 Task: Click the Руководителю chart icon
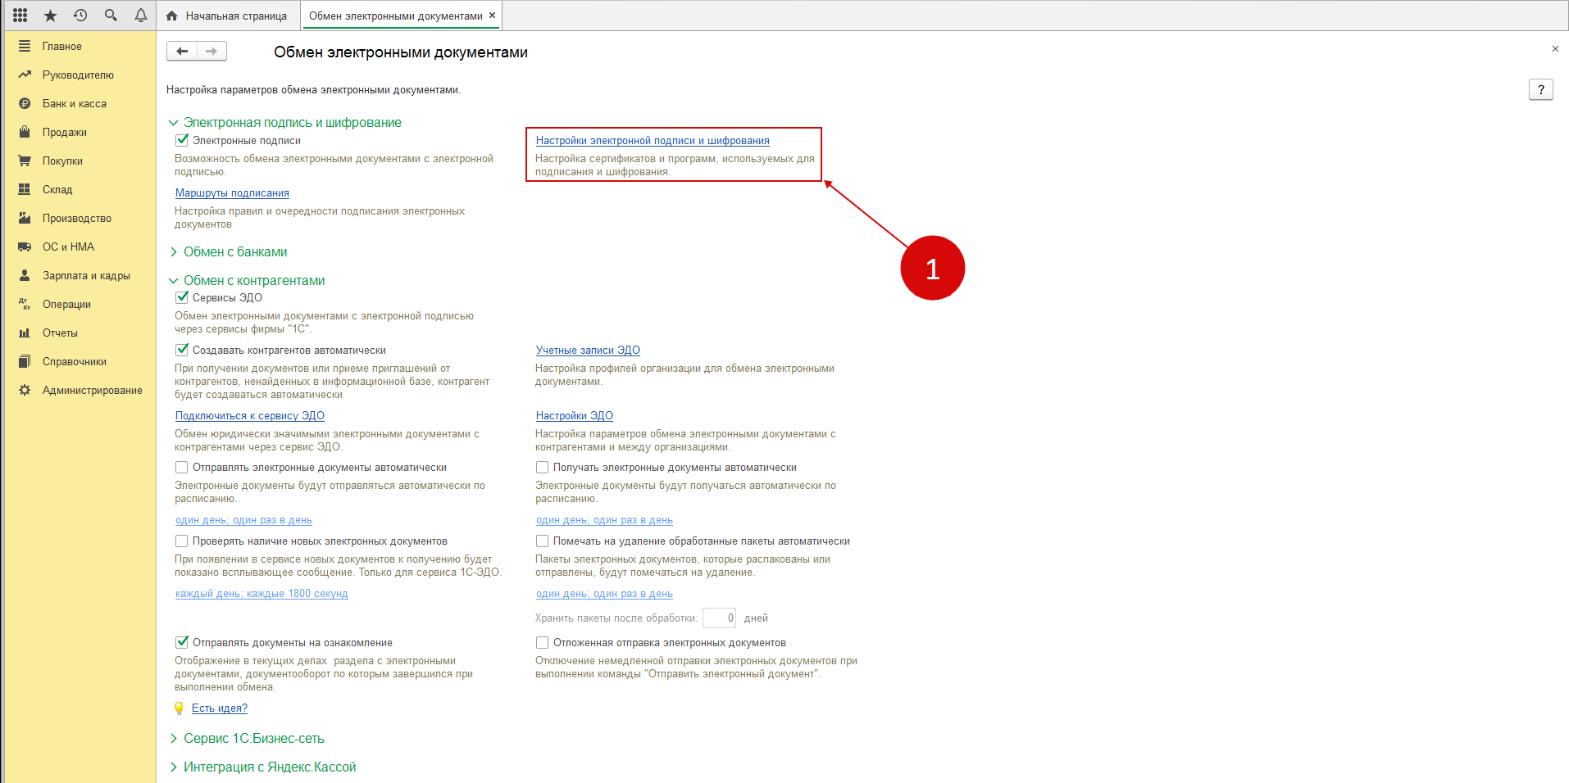pos(25,75)
